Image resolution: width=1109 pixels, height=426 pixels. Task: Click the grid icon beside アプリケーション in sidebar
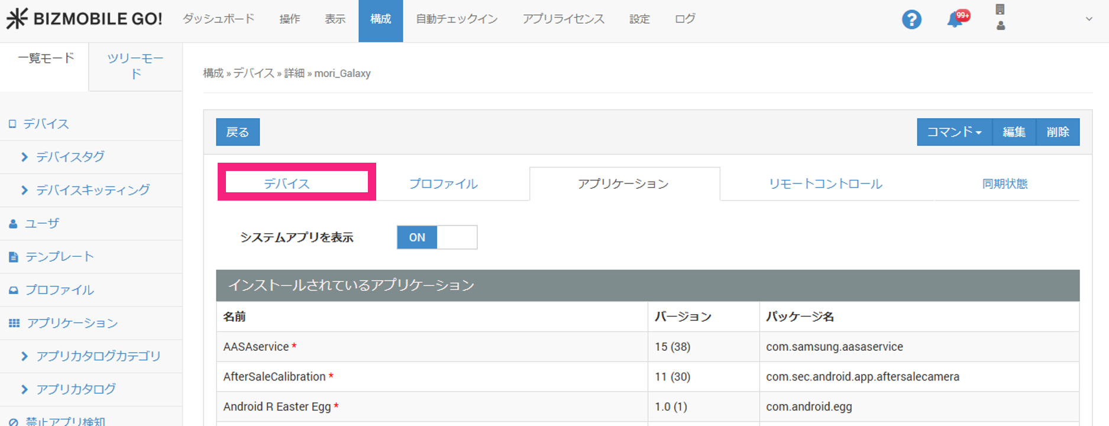(14, 323)
